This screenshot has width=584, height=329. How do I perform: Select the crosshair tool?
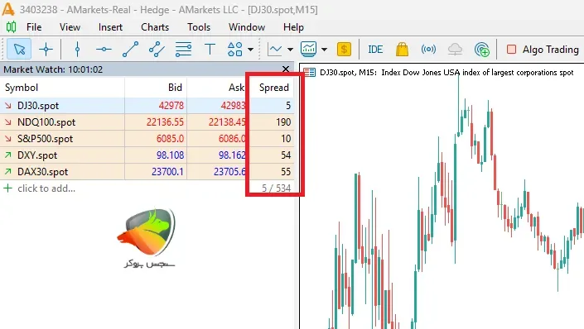click(46, 49)
